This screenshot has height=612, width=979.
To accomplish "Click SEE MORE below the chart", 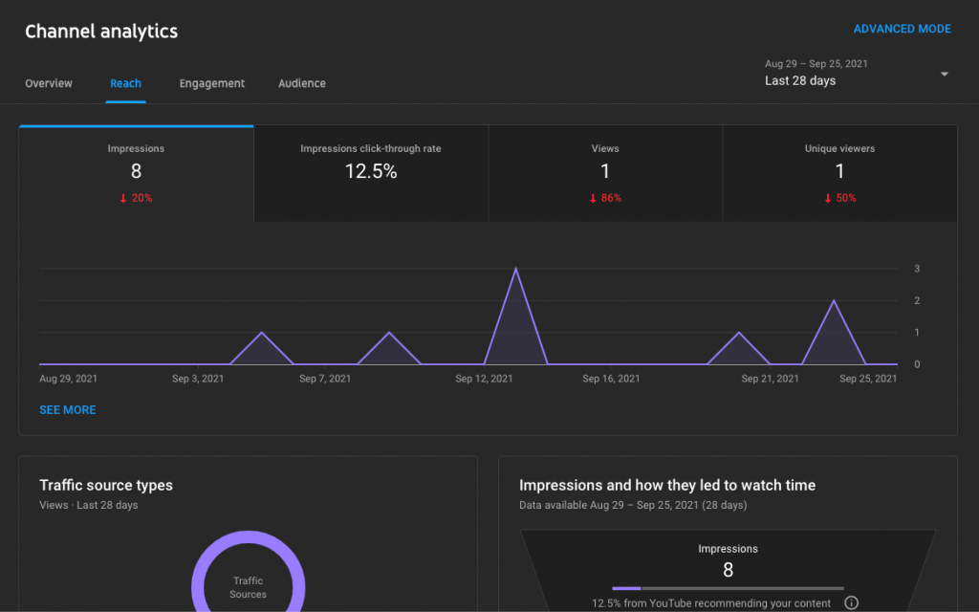I will point(68,409).
